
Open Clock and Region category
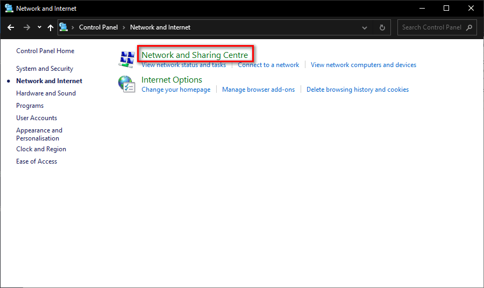[41, 149]
